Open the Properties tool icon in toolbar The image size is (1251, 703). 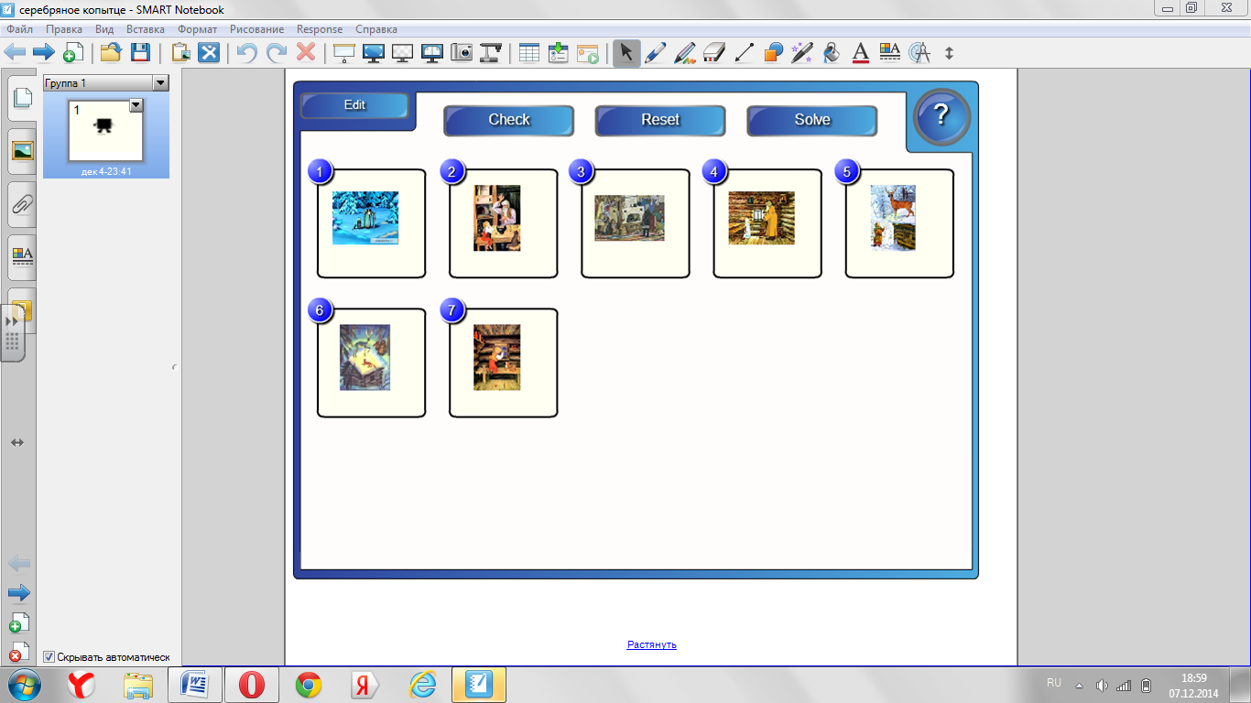(890, 52)
